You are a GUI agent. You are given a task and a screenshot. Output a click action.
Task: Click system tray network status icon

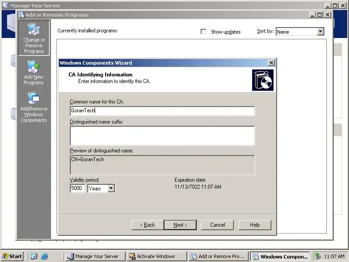(x=318, y=256)
